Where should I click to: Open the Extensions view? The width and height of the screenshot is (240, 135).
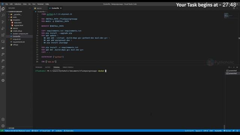coord(3,35)
